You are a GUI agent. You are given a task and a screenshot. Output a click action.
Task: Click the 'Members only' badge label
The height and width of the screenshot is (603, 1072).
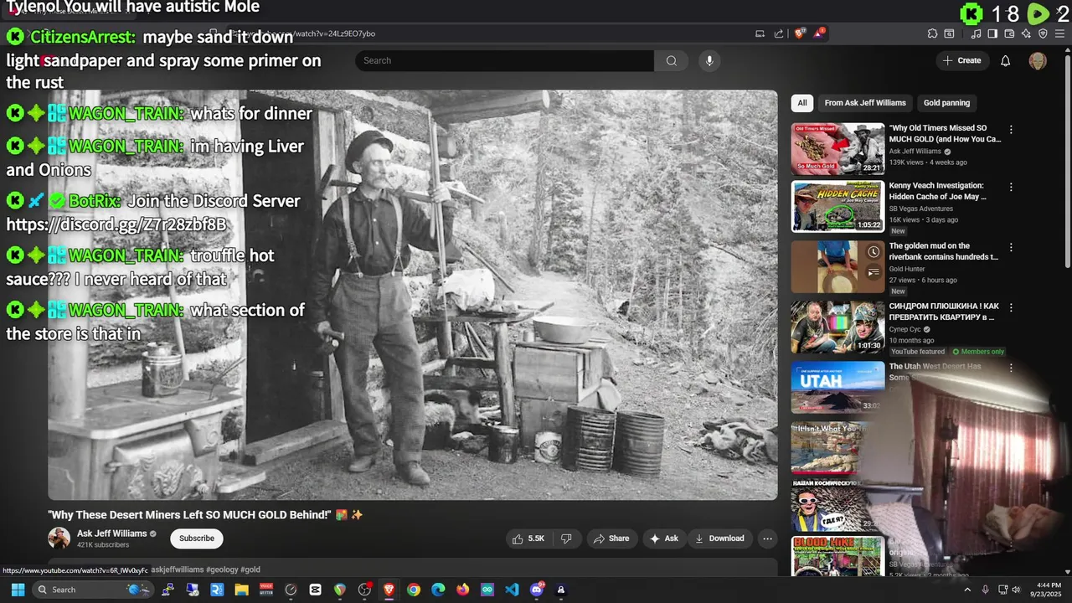pyautogui.click(x=977, y=352)
